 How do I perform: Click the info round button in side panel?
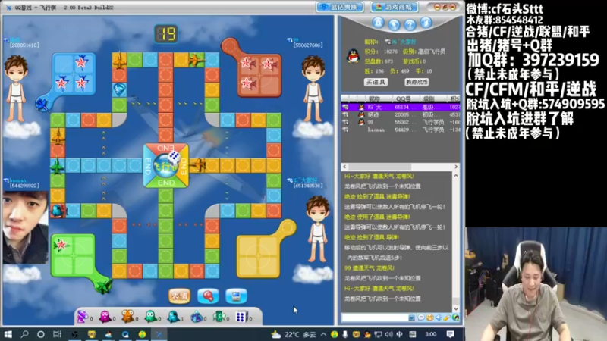426,23
